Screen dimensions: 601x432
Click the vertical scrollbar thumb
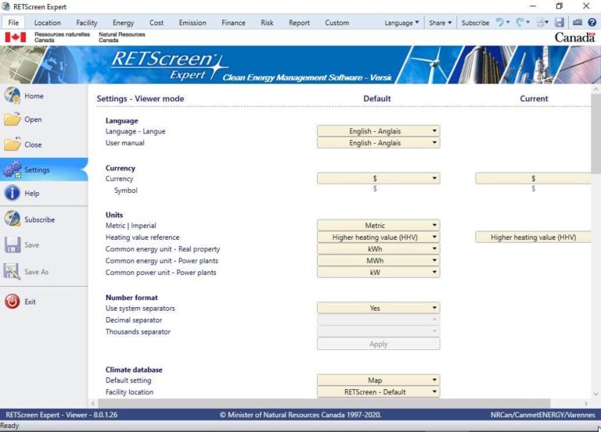click(x=596, y=134)
